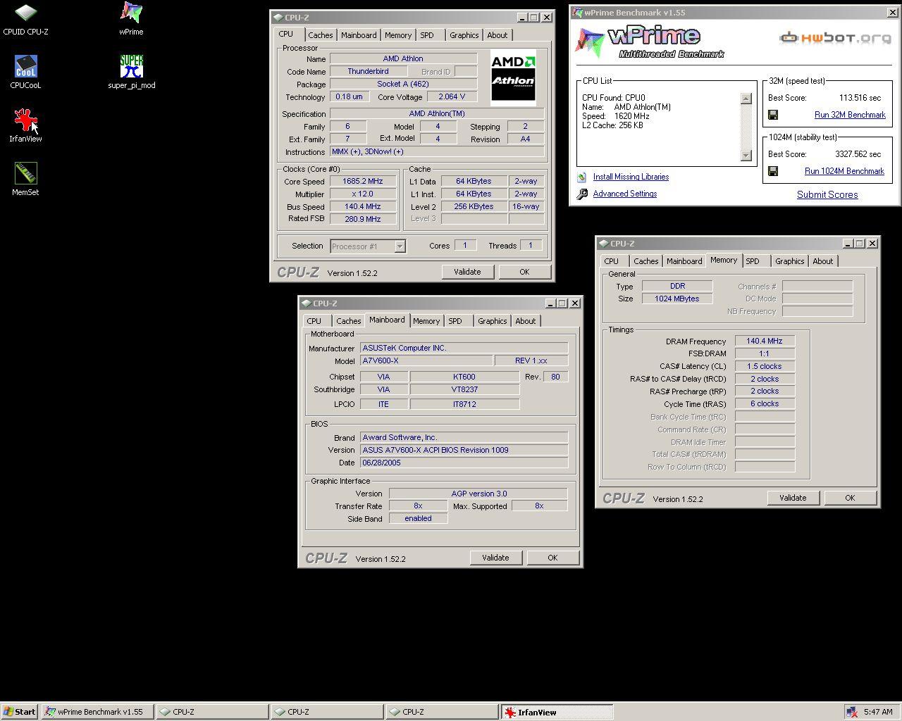Click the first CPU-Z taskbar button
This screenshot has width=902, height=721.
tap(212, 712)
